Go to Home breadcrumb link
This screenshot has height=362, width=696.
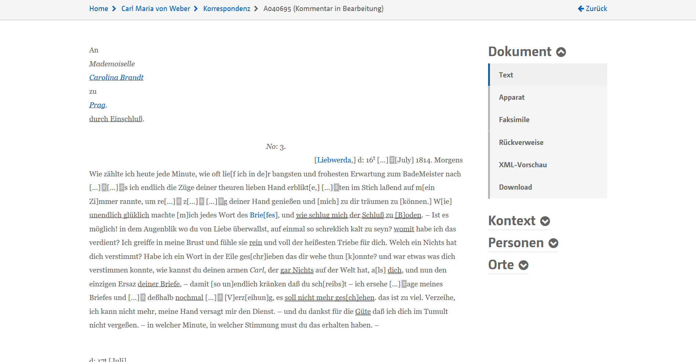point(99,8)
